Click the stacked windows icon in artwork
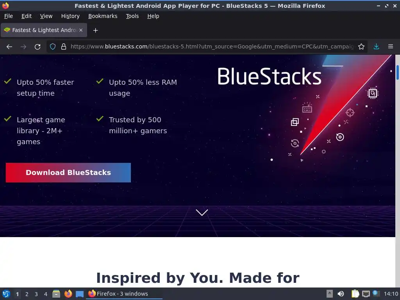Image resolution: width=400 pixels, height=300 pixels. tap(295, 122)
